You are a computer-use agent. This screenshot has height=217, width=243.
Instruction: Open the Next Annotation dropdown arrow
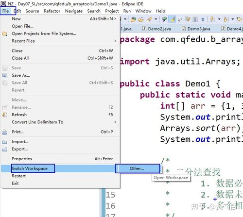tap(219, 19)
